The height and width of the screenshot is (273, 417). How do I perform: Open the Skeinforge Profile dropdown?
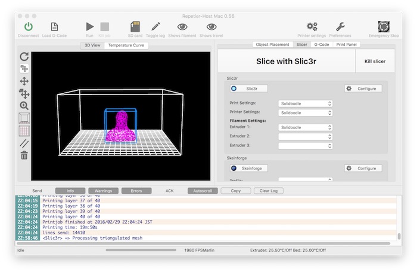coord(305,179)
